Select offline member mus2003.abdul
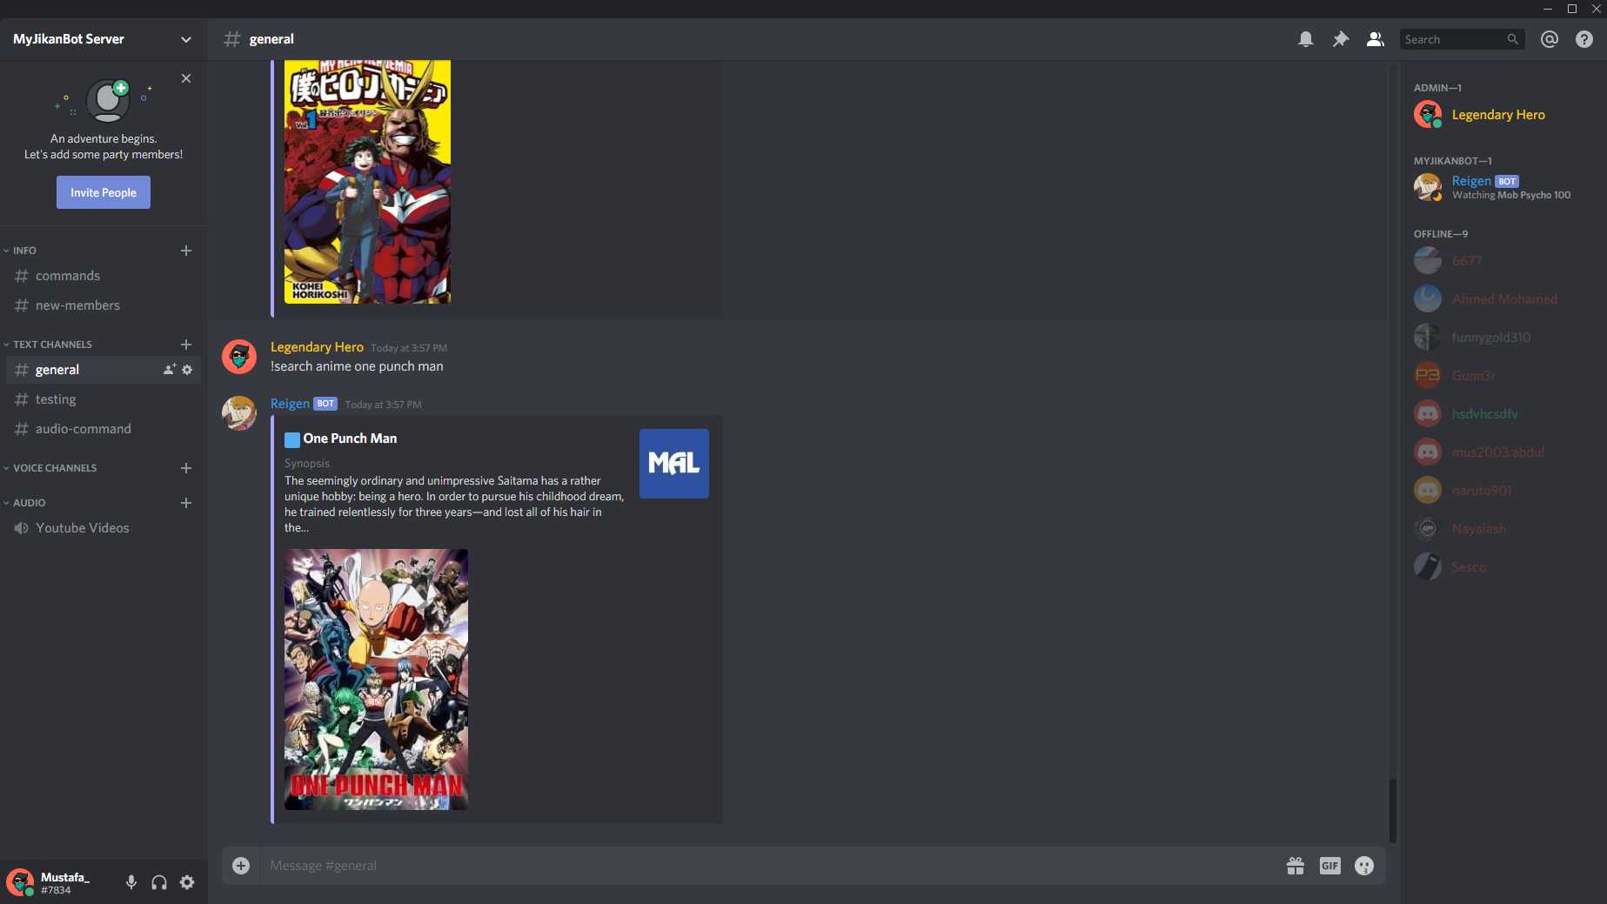Screen dimensions: 1607x904 [x=1502, y=452]
